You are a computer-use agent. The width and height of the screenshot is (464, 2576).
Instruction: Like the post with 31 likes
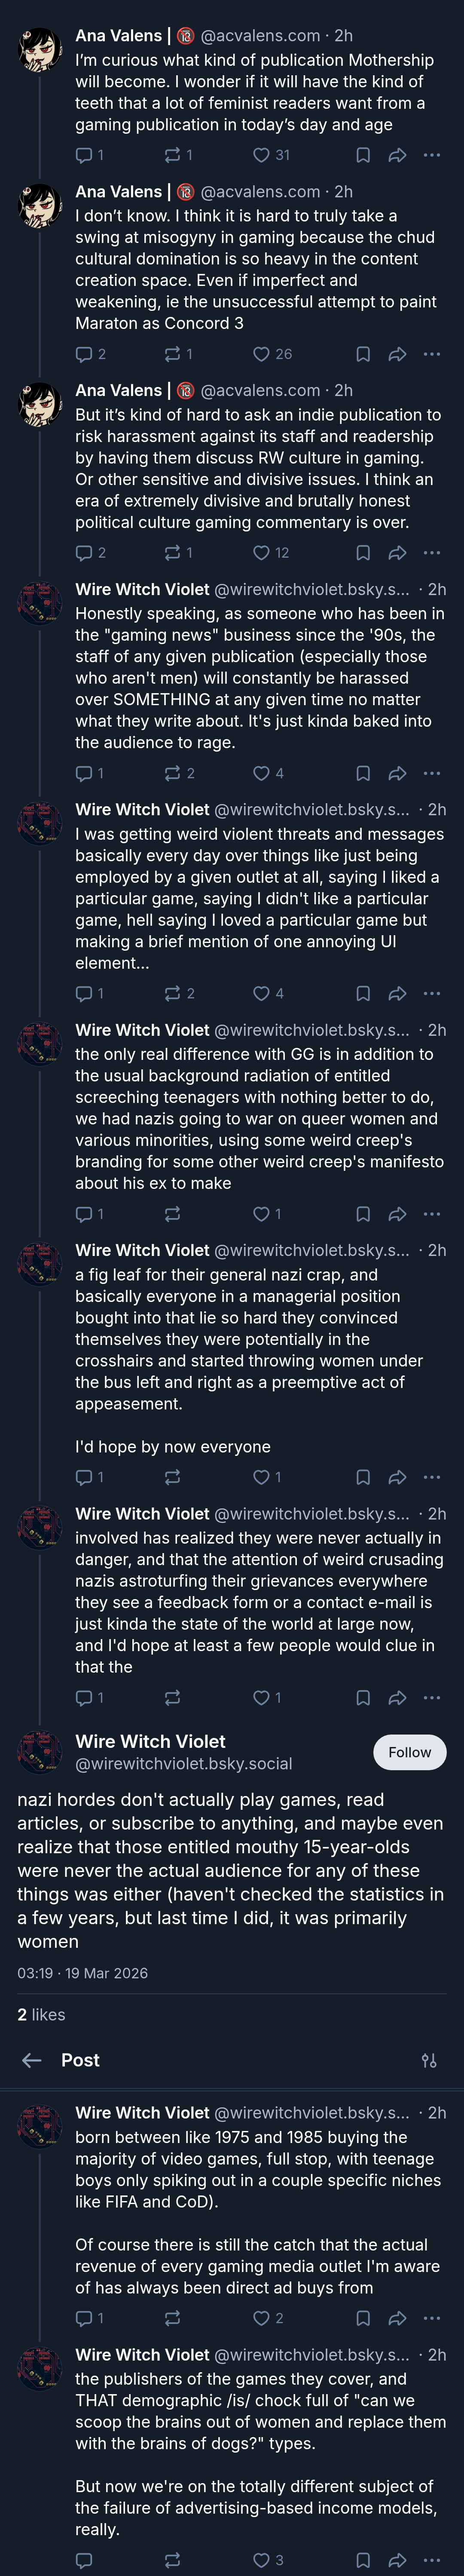point(271,155)
